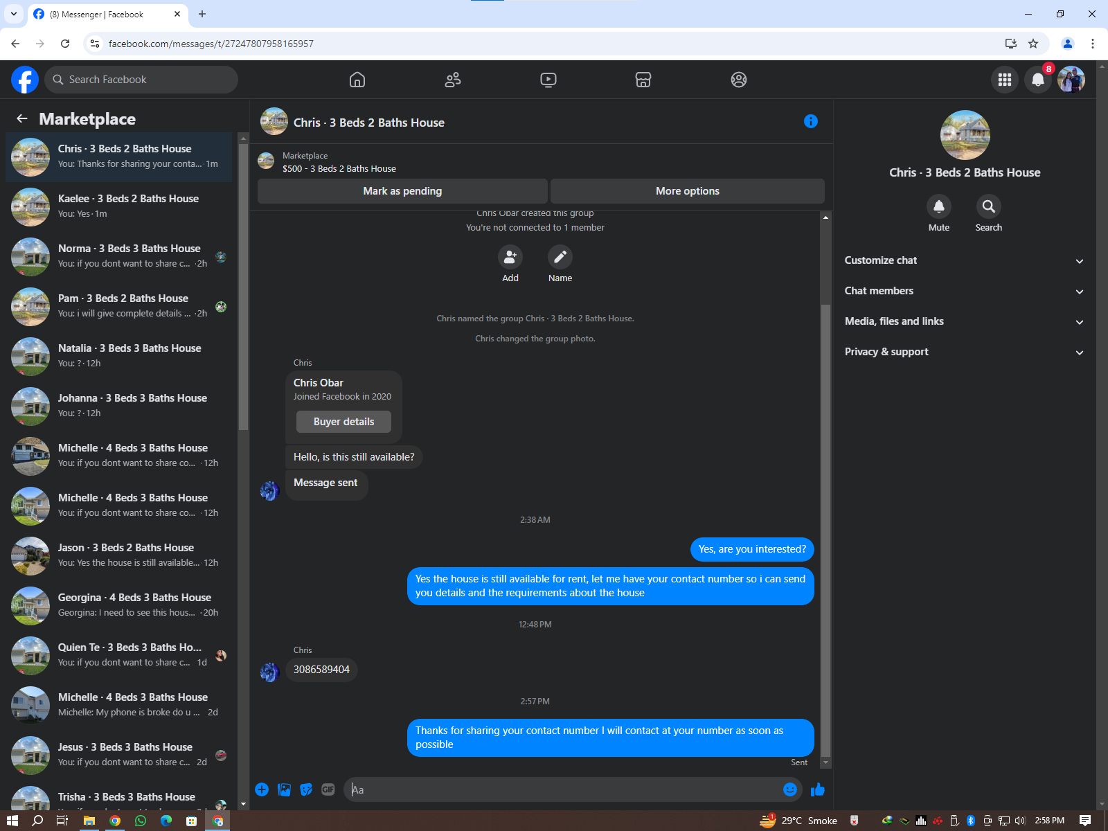Search in conversation with magnifier icon
The image size is (1108, 831).
[x=989, y=206]
